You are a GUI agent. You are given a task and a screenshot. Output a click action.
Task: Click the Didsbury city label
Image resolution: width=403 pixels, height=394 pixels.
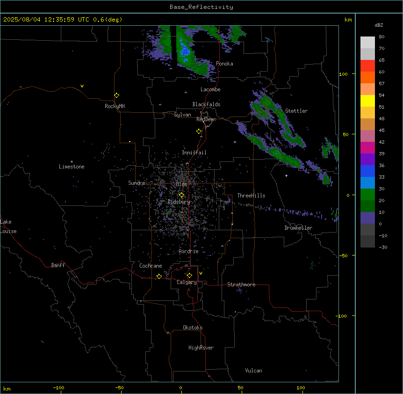coord(179,202)
